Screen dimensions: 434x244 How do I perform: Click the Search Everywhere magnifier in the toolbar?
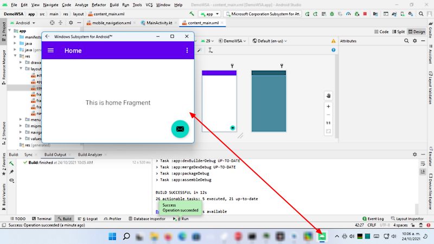click(421, 14)
